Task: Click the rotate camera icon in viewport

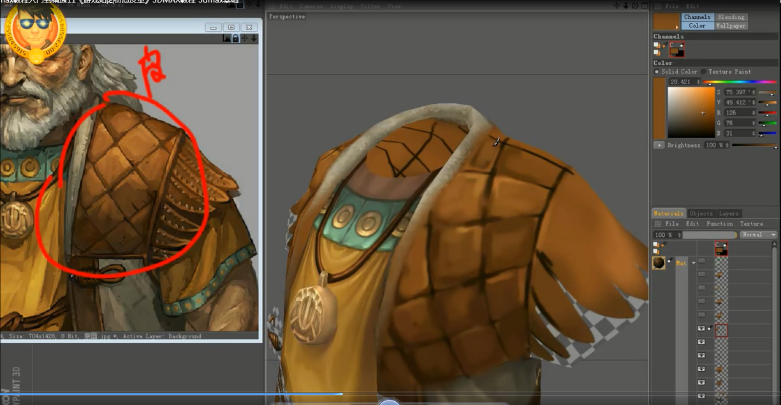Action: point(634,6)
